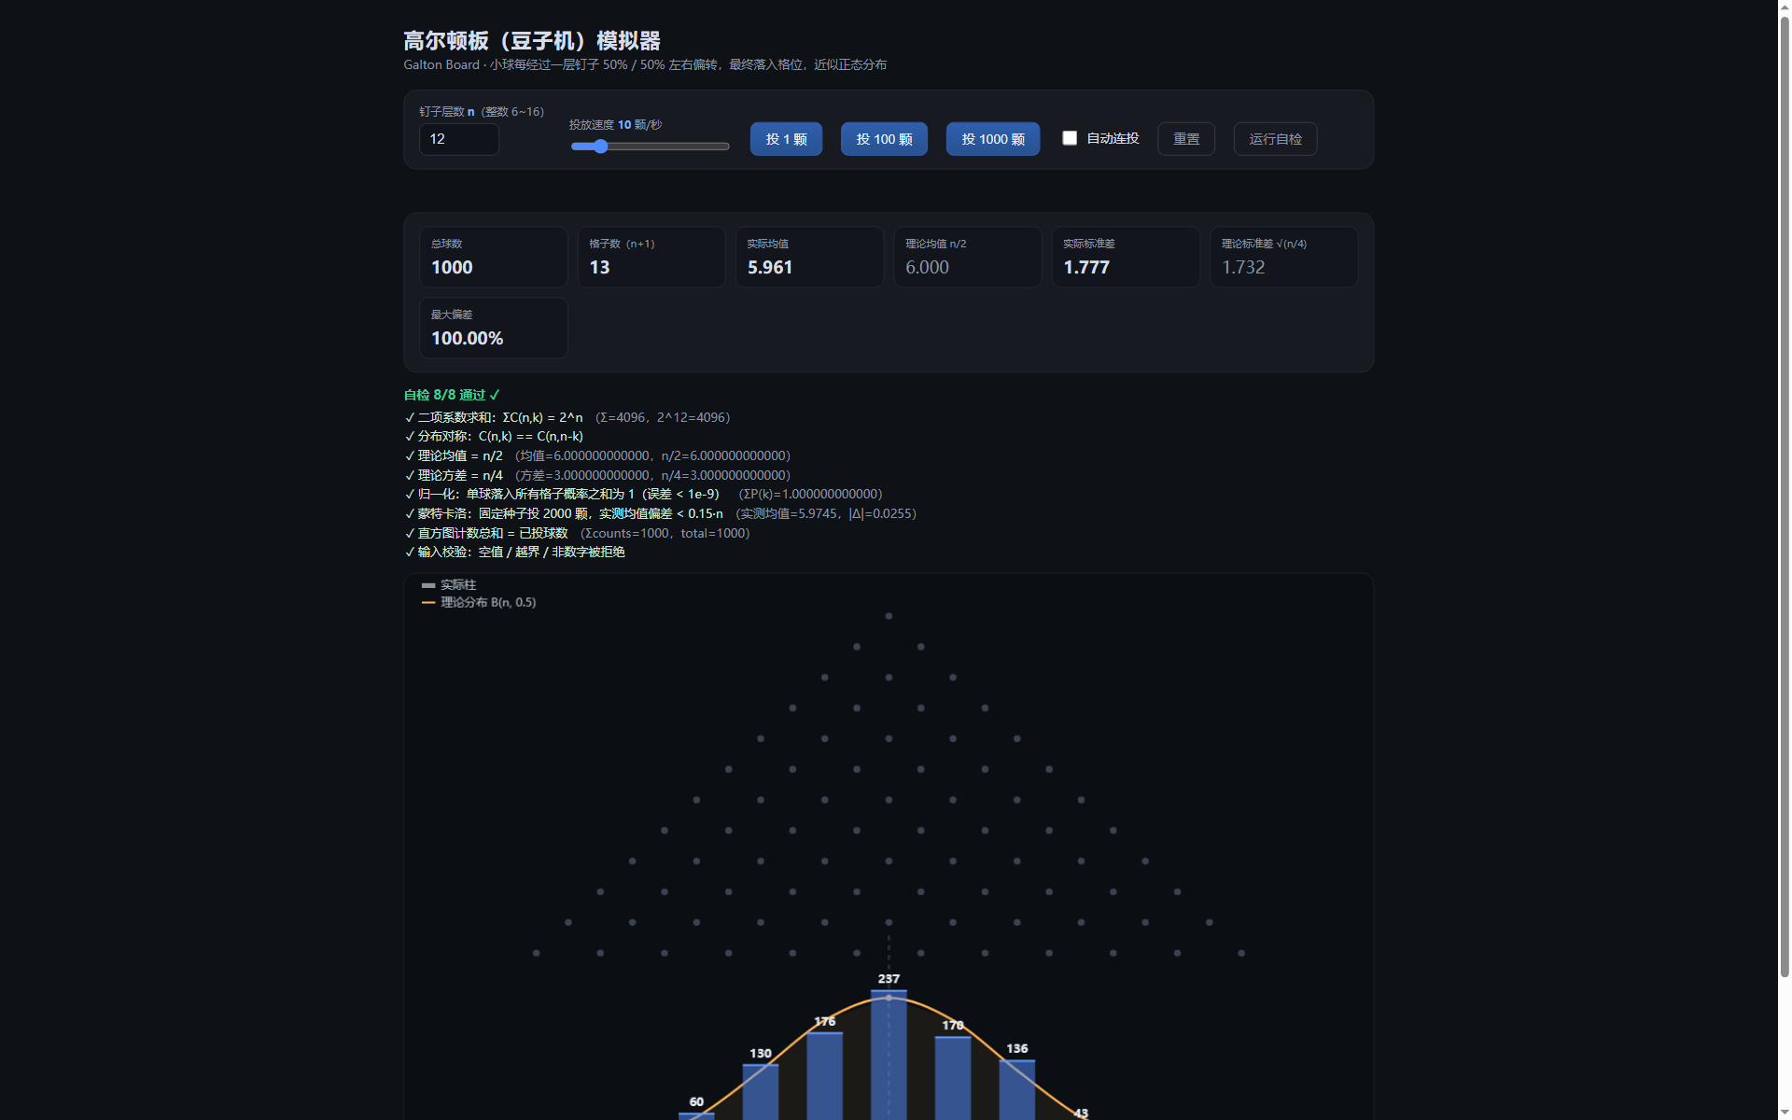1792x1120 pixels.
Task: Click the 实际柱 legend entry
Action: point(449,585)
